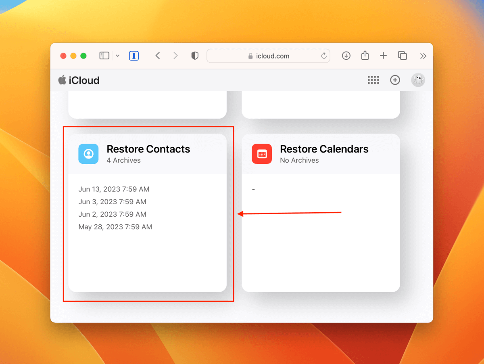Open the iCloud apps grid launcher
The width and height of the screenshot is (484, 364).
373,80
